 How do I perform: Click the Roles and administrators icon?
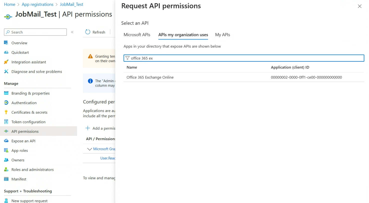coord(6,169)
